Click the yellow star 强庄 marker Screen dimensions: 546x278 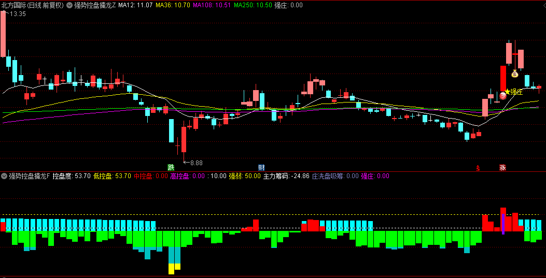click(x=514, y=92)
